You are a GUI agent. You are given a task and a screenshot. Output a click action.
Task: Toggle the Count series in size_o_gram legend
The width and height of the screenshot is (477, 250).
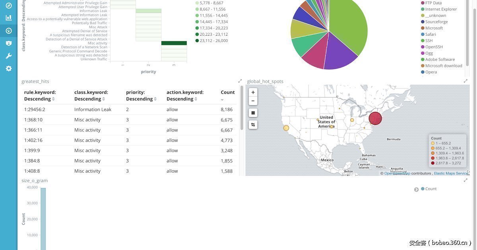[x=430, y=189]
